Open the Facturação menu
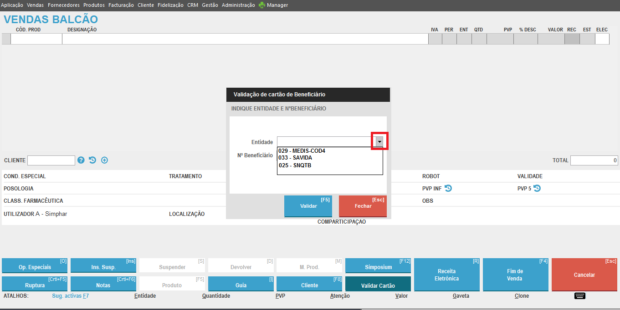 tap(121, 5)
